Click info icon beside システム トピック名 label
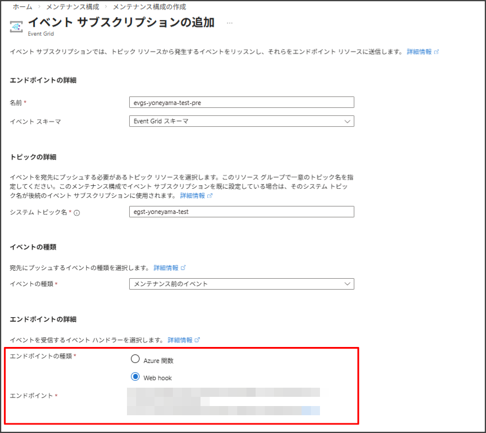 77,212
